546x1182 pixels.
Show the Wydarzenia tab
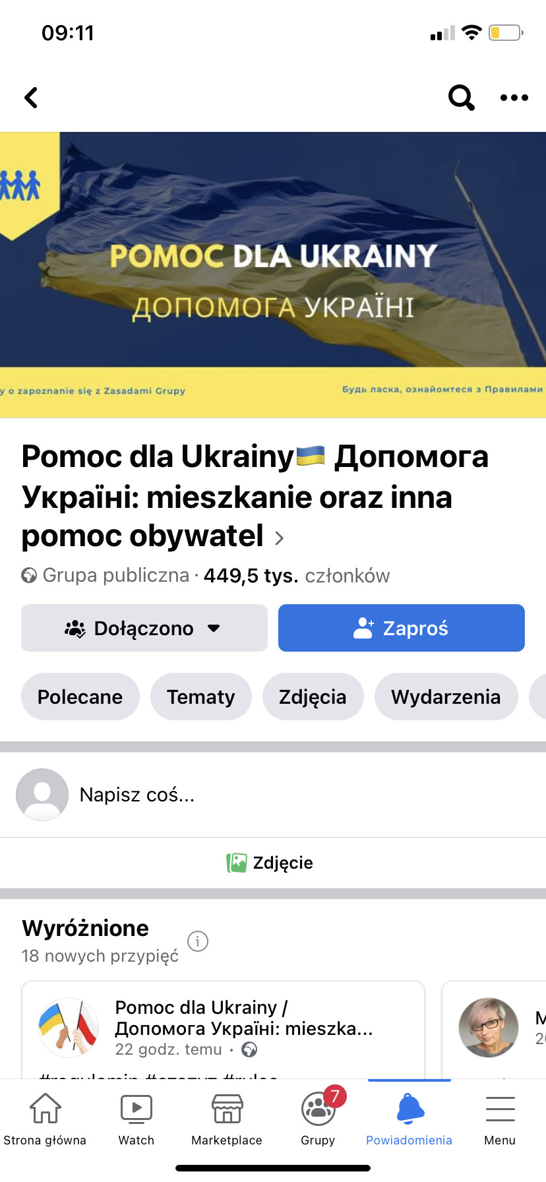[446, 697]
